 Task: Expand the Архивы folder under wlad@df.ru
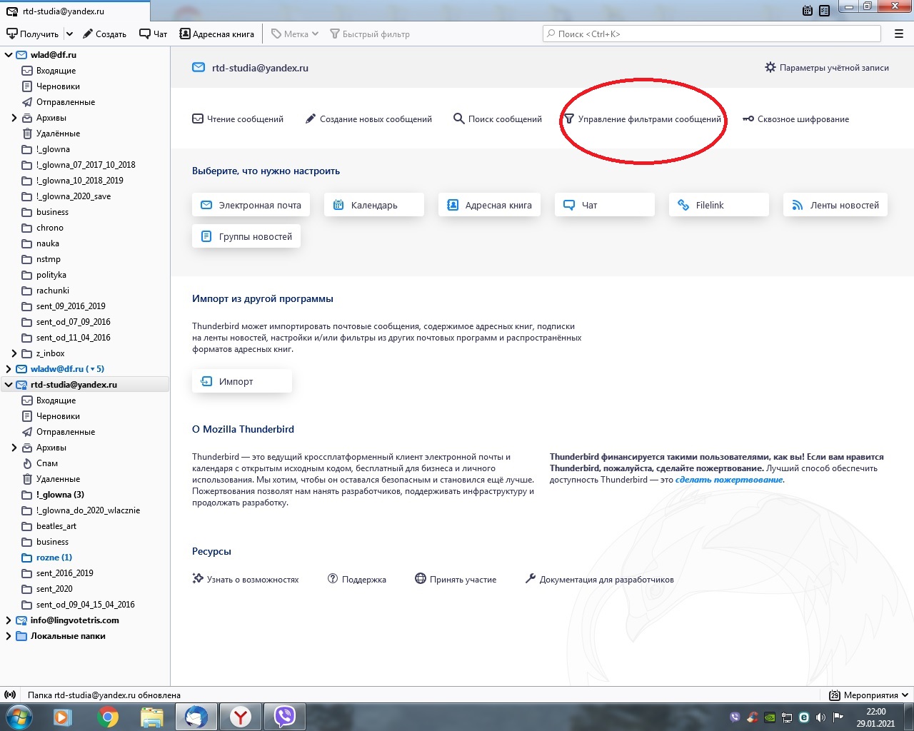(x=14, y=118)
